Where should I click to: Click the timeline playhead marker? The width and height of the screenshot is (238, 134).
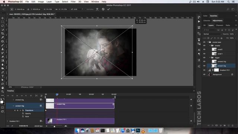57,95
